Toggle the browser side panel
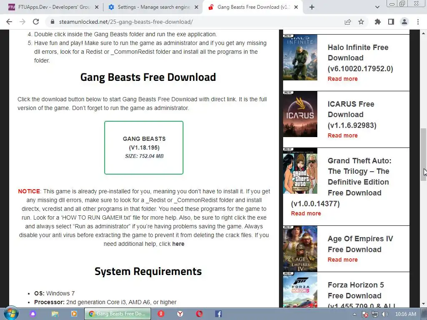 point(391,22)
